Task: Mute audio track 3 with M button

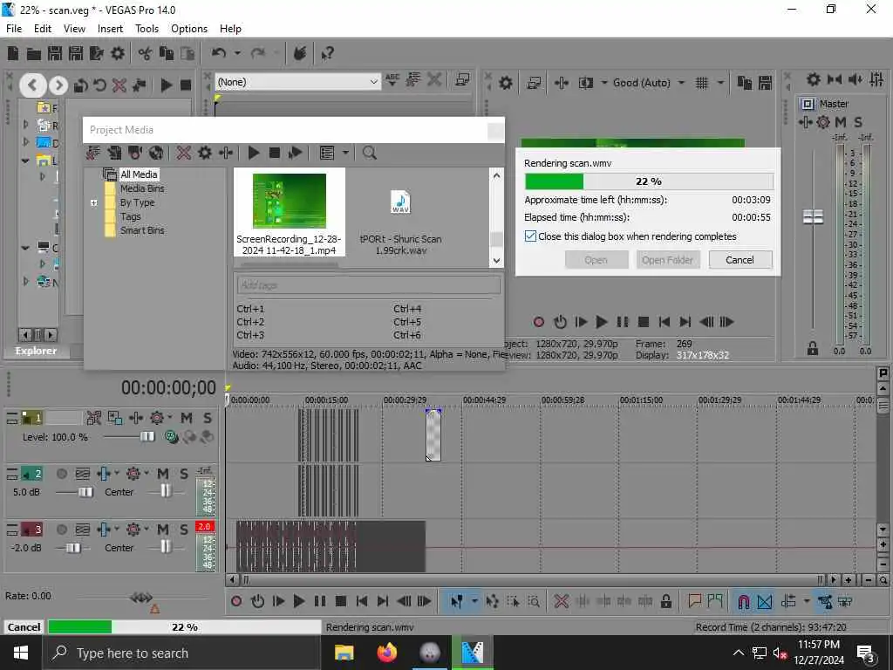Action: (163, 530)
